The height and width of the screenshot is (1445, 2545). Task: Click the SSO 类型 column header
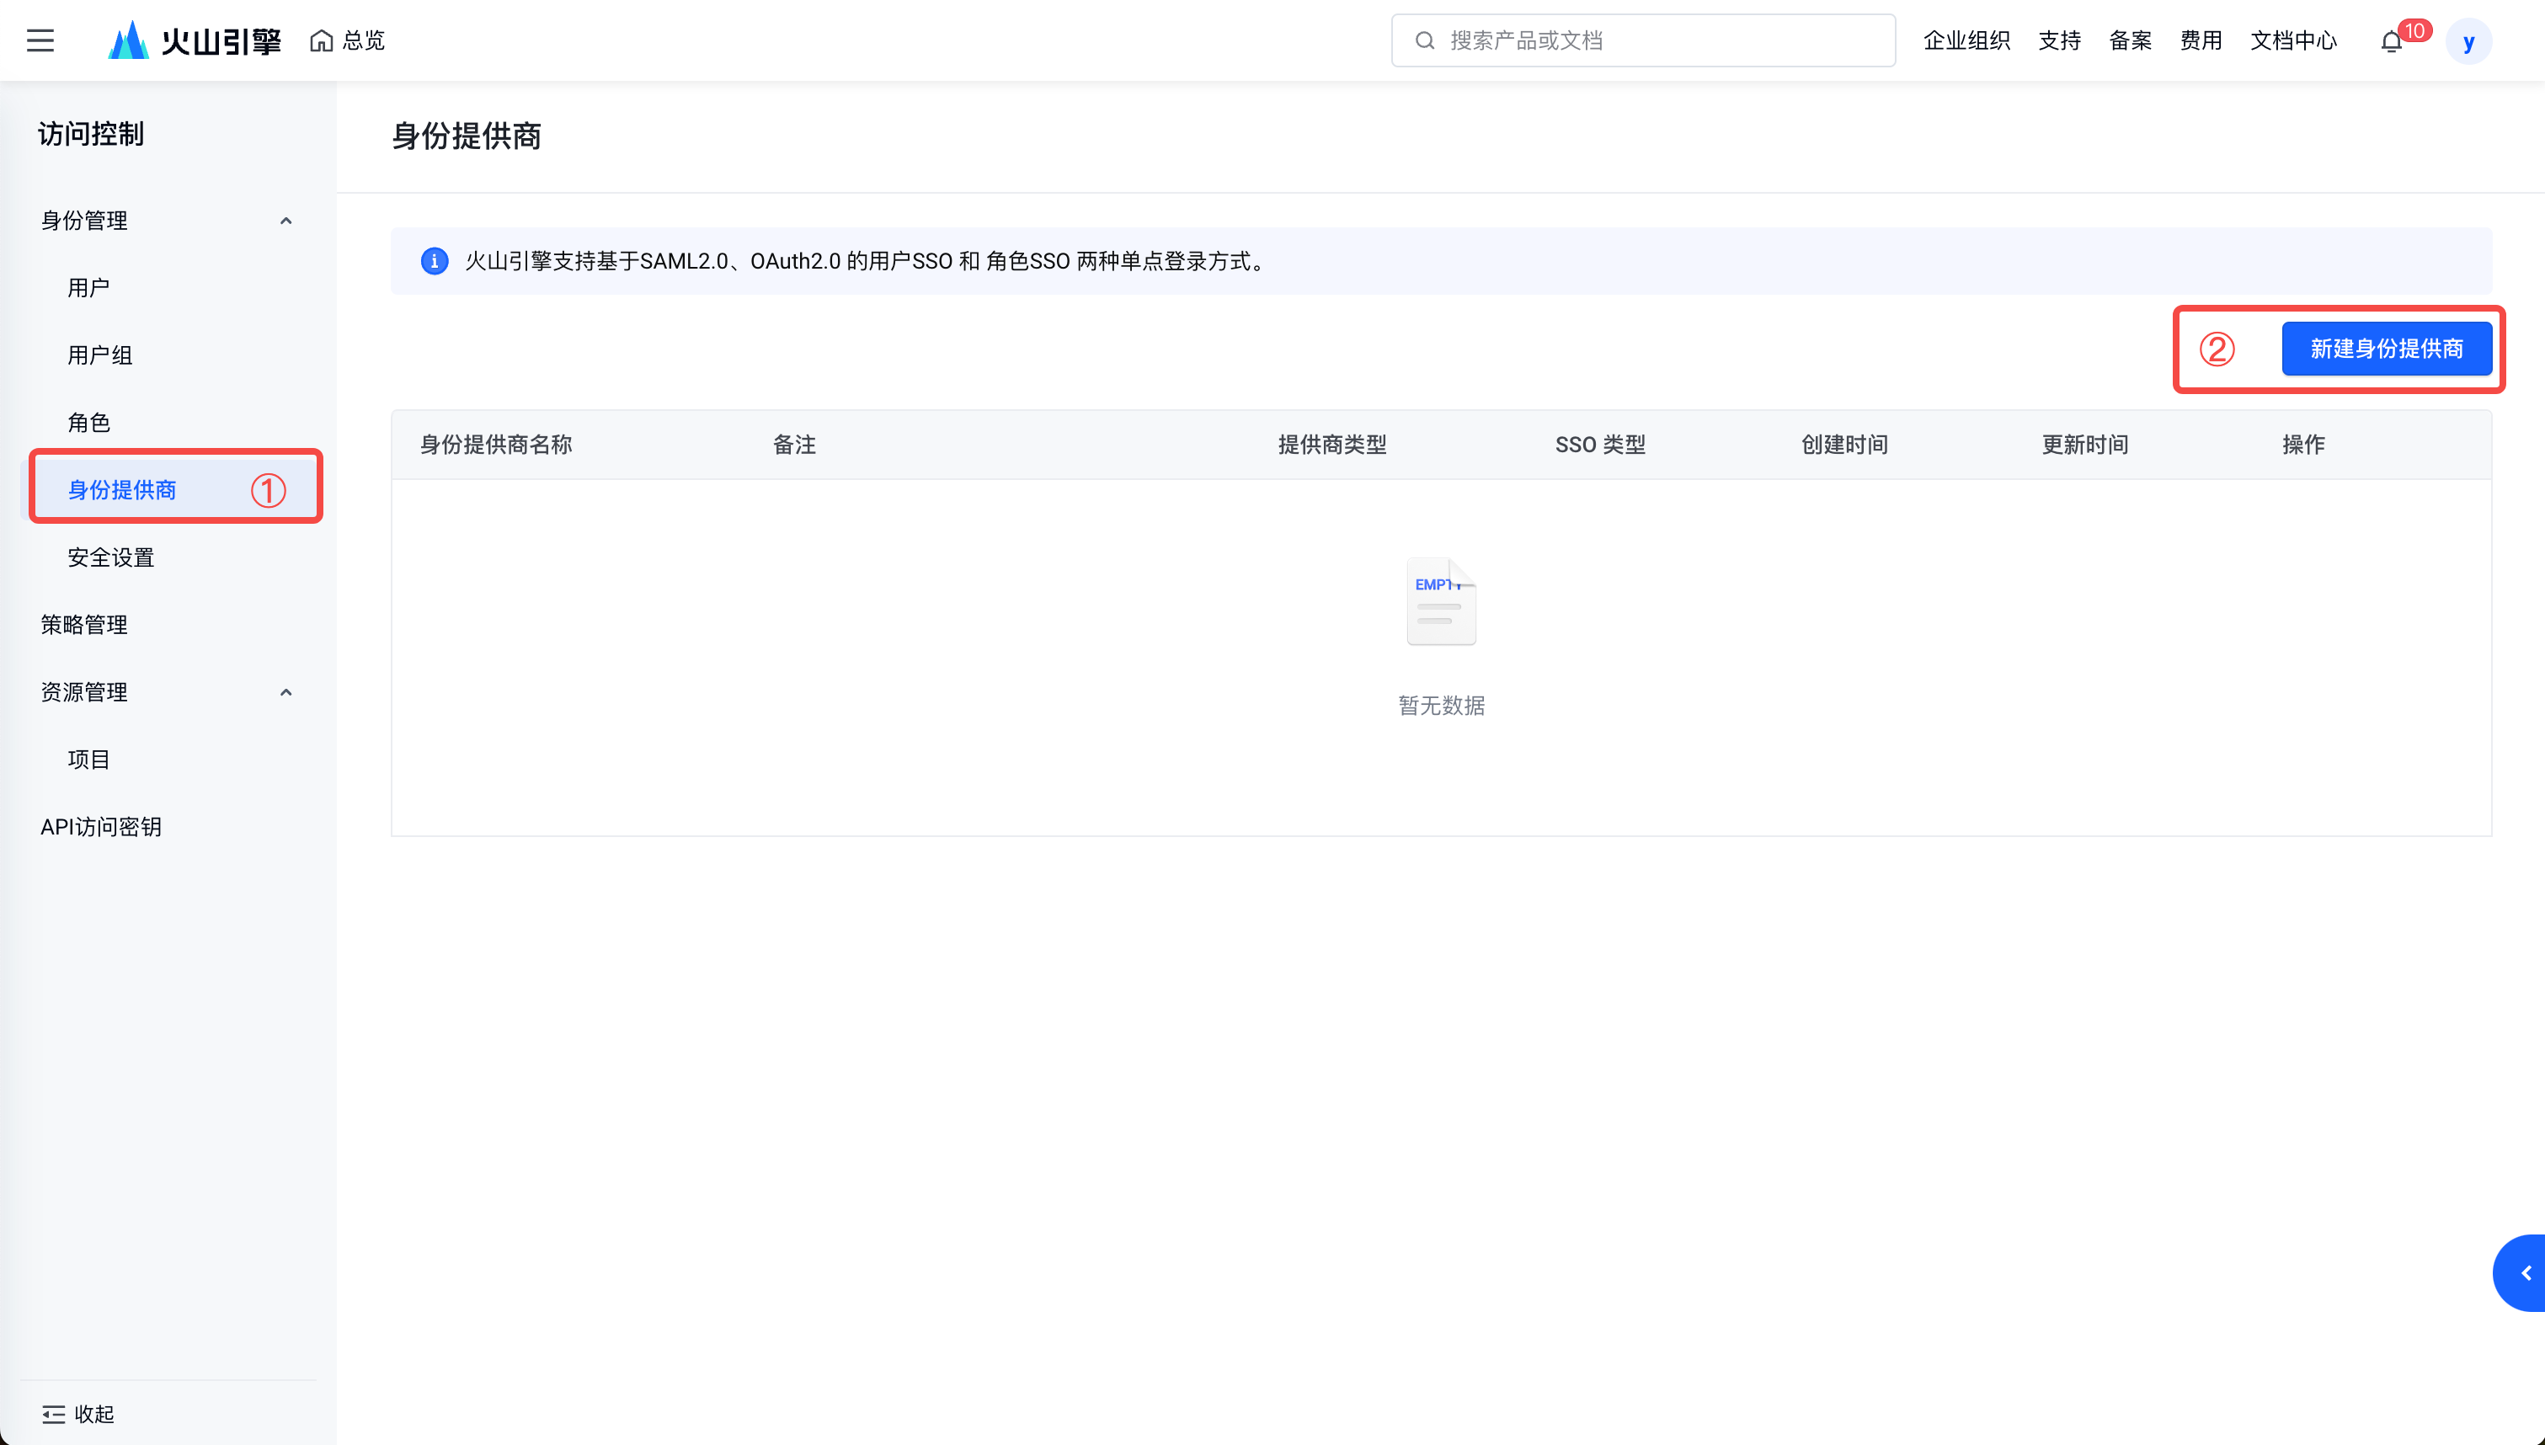[x=1600, y=445]
